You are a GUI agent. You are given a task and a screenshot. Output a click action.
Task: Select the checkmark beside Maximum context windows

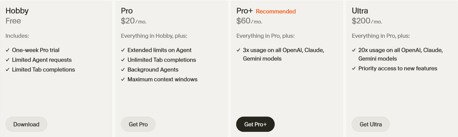point(123,79)
